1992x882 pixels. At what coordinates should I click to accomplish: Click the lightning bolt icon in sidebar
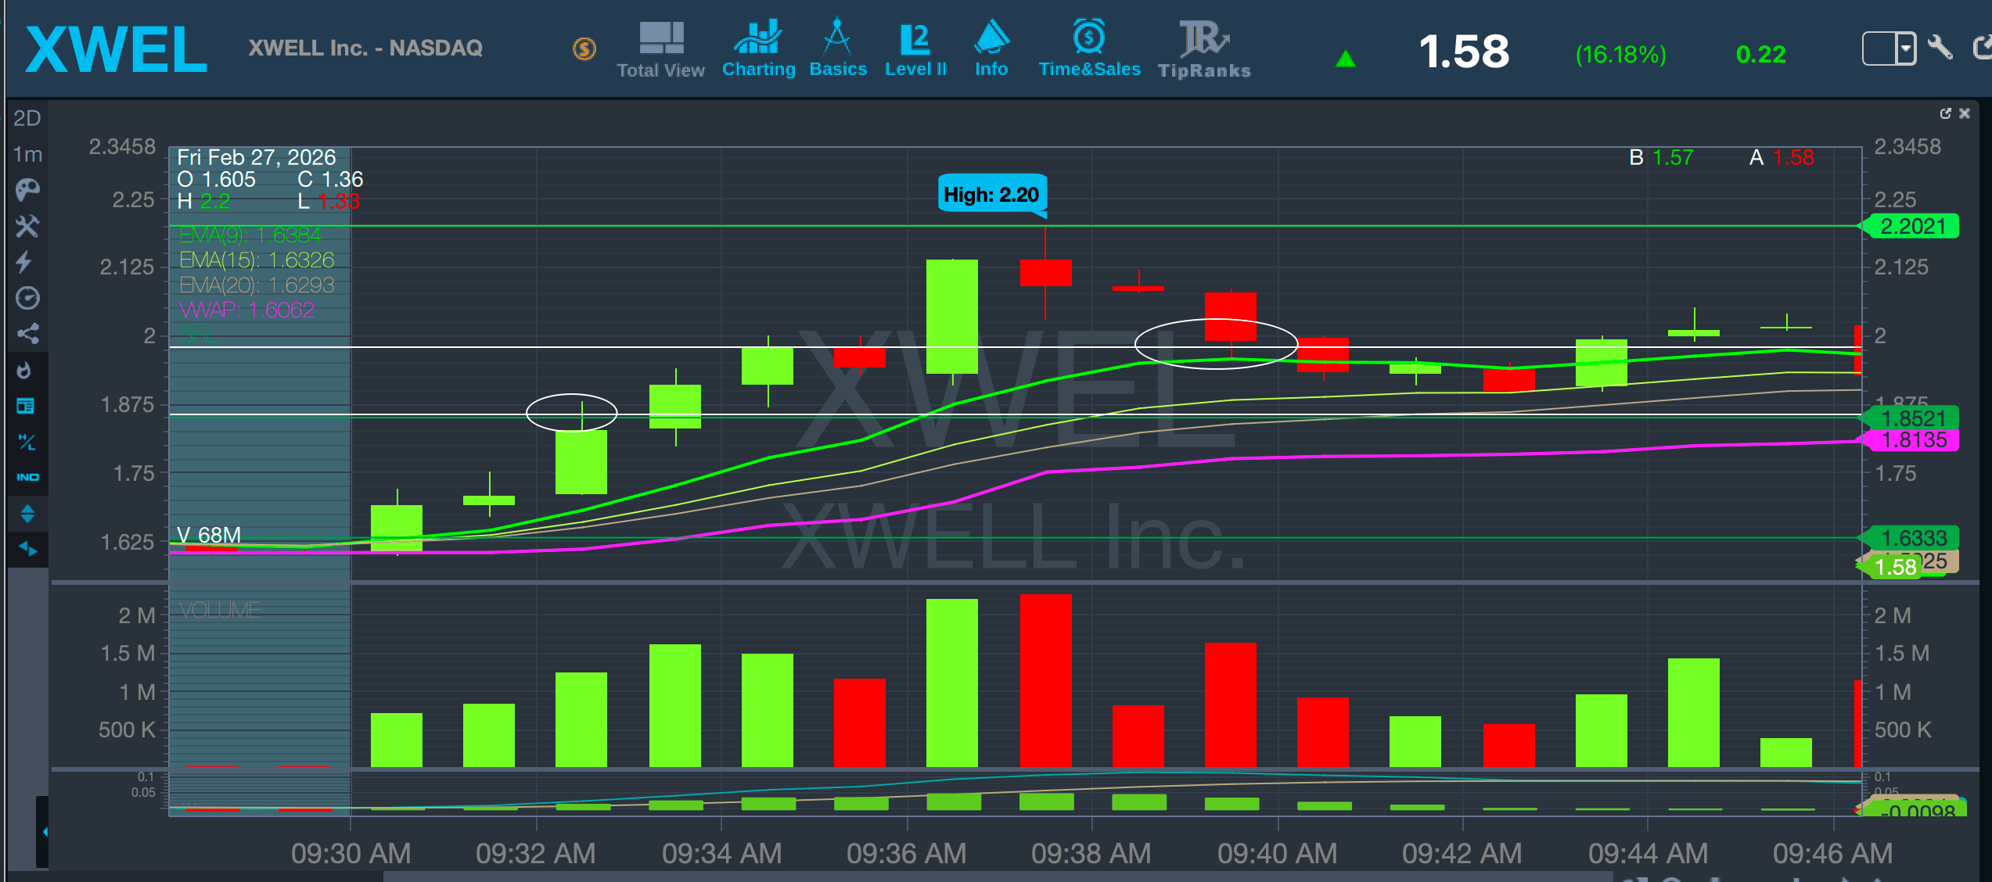25,262
